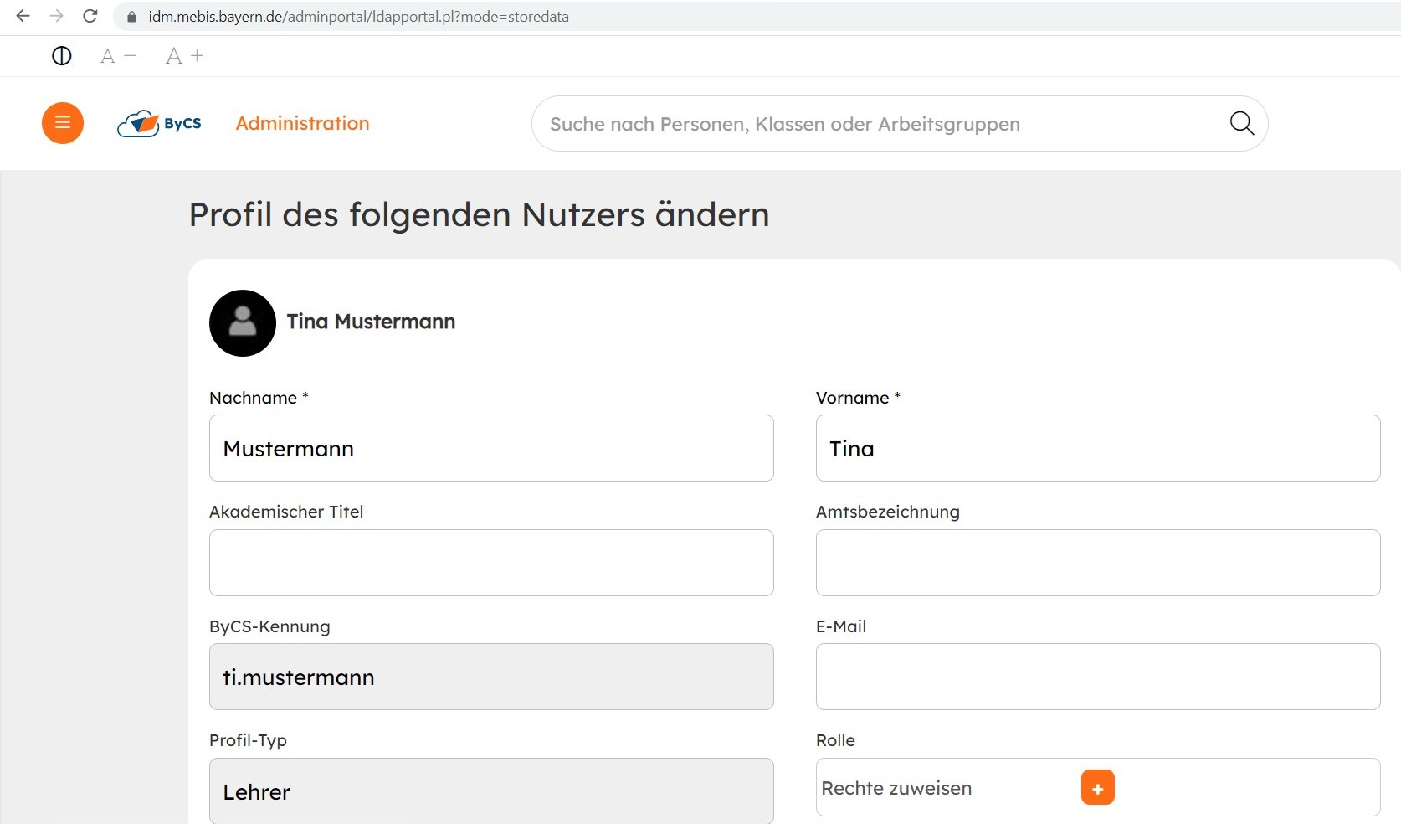The height and width of the screenshot is (824, 1401).
Task: Focus the Personen, Klassen search box
Action: pyautogui.click(x=879, y=124)
